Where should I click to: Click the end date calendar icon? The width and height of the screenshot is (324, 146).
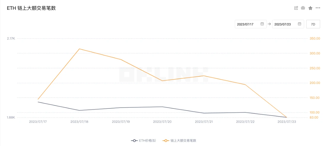[299, 24]
